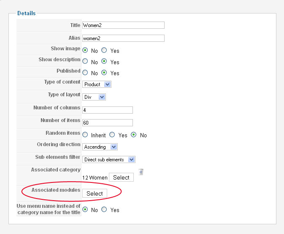Expand the Sub elements filter dropdown

(x=109, y=160)
